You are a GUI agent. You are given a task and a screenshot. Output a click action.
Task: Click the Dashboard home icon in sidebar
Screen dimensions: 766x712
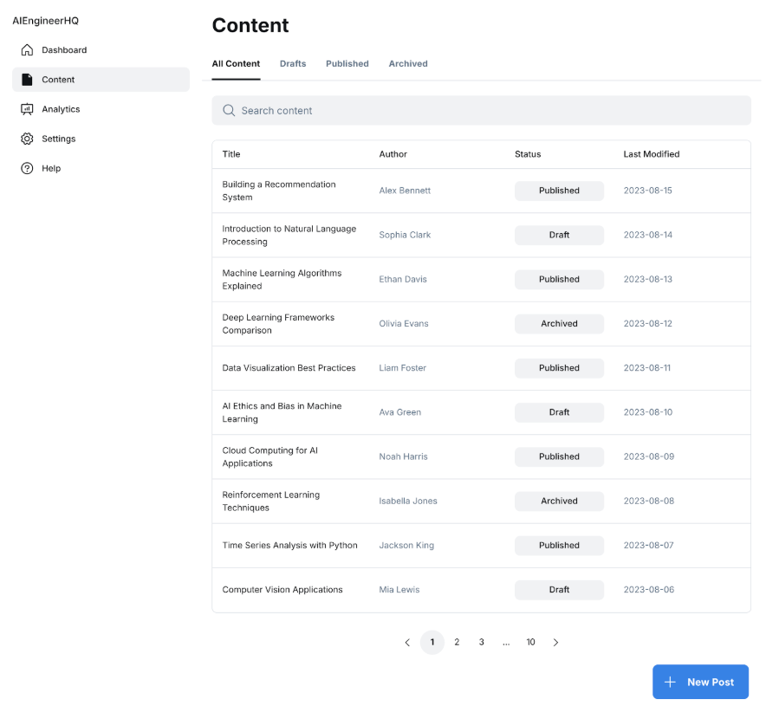pyautogui.click(x=27, y=50)
